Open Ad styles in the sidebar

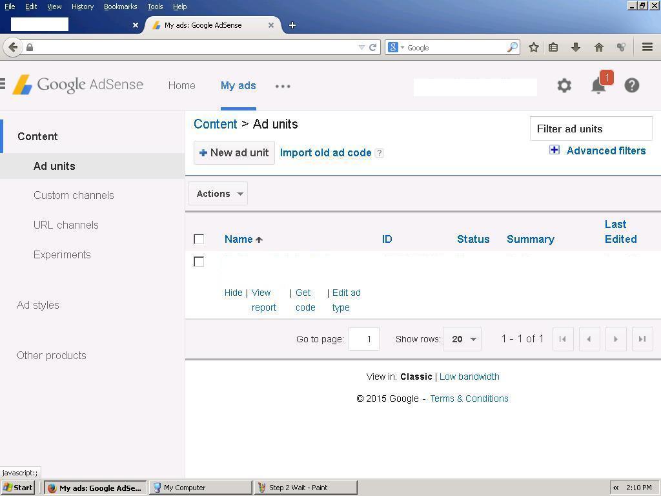(x=38, y=305)
